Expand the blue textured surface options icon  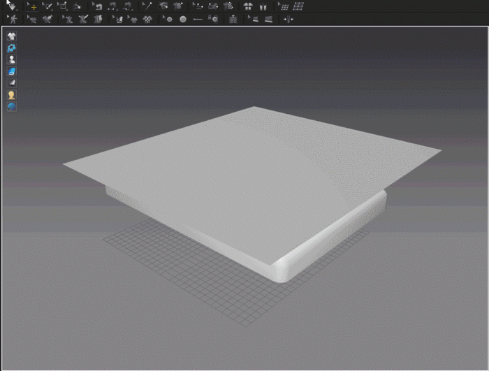click(12, 71)
